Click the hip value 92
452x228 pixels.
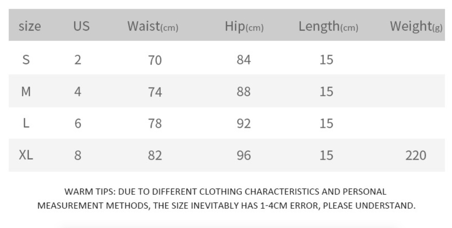pyautogui.click(x=244, y=124)
